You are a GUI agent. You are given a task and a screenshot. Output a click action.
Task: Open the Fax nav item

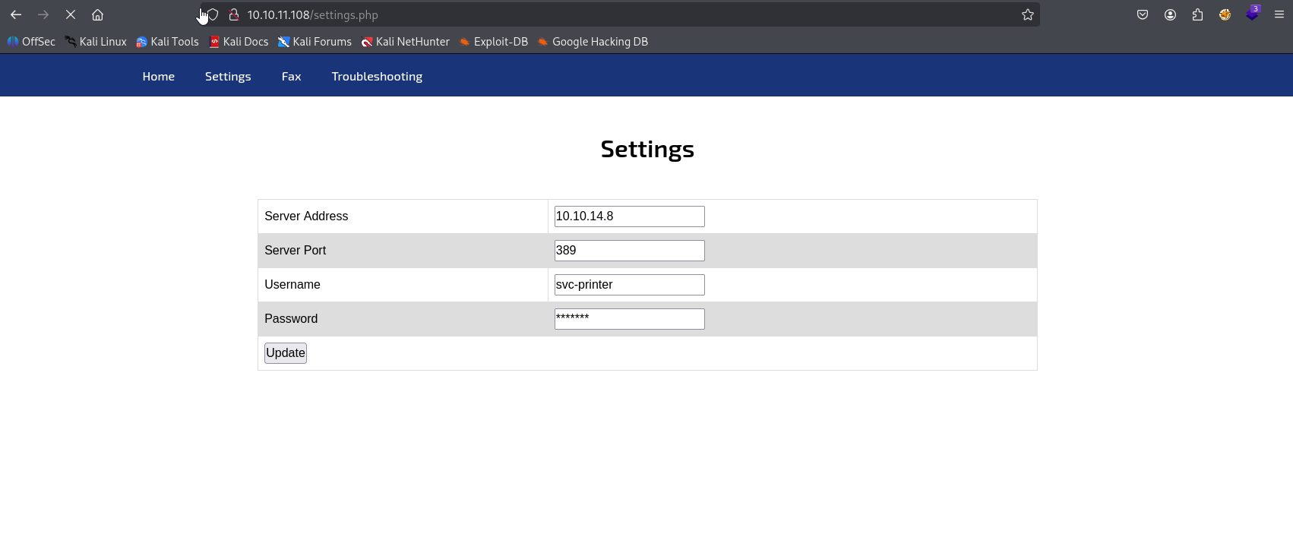(292, 77)
